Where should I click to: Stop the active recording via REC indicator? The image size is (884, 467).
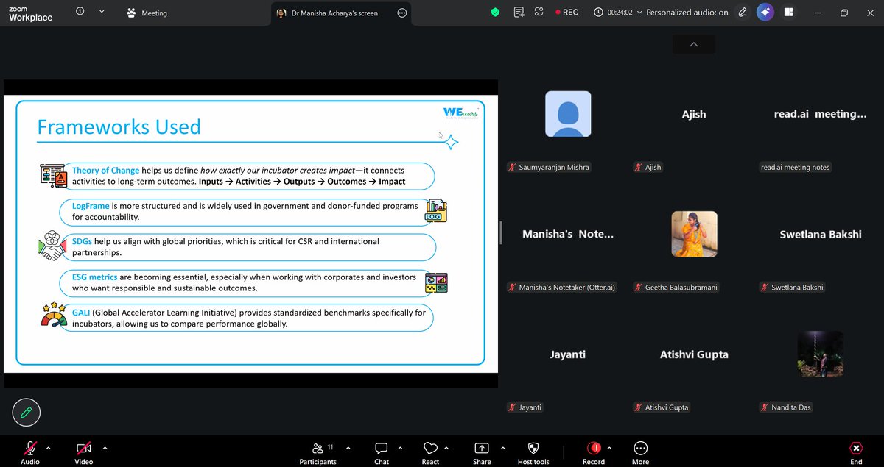pyautogui.click(x=566, y=12)
